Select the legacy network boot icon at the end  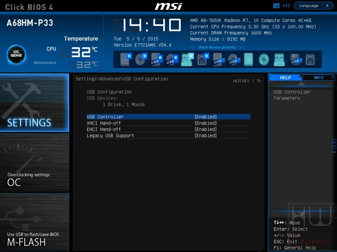pyautogui.click(x=310, y=59)
